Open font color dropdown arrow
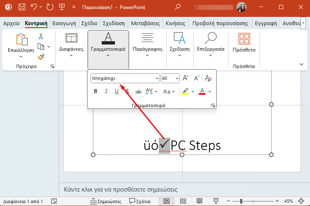Image resolution: width=310 pixels, height=206 pixels. 210,91
